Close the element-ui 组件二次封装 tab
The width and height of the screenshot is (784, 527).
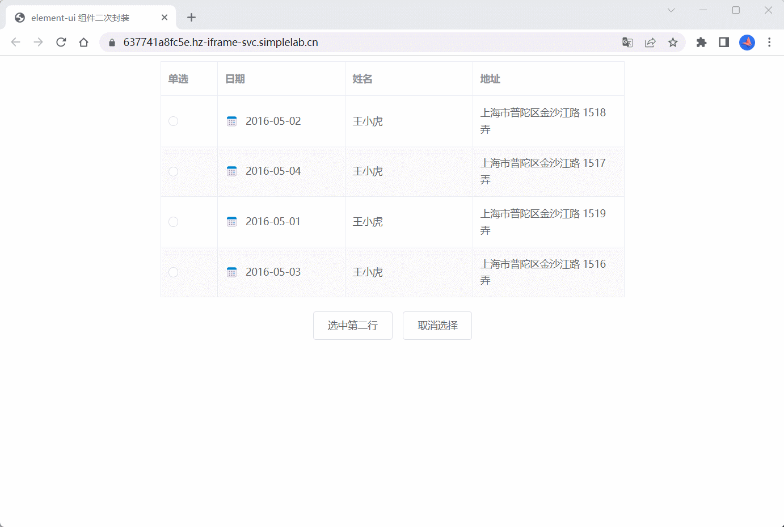click(165, 18)
